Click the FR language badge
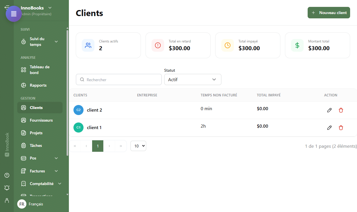The width and height of the screenshot is (357, 212). coord(22,204)
